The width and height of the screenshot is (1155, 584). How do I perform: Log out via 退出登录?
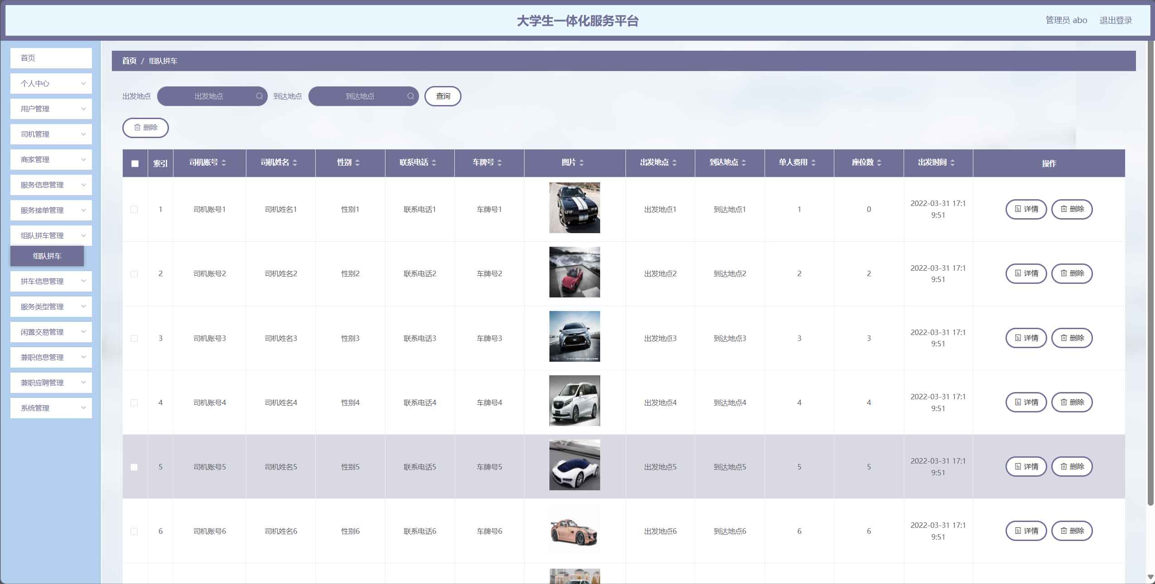(x=1116, y=20)
